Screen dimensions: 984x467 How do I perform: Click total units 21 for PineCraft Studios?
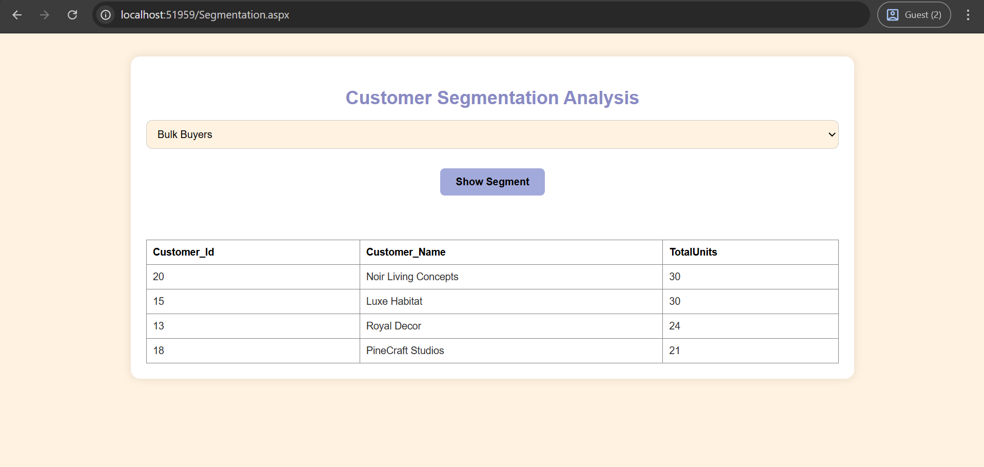[x=751, y=351]
